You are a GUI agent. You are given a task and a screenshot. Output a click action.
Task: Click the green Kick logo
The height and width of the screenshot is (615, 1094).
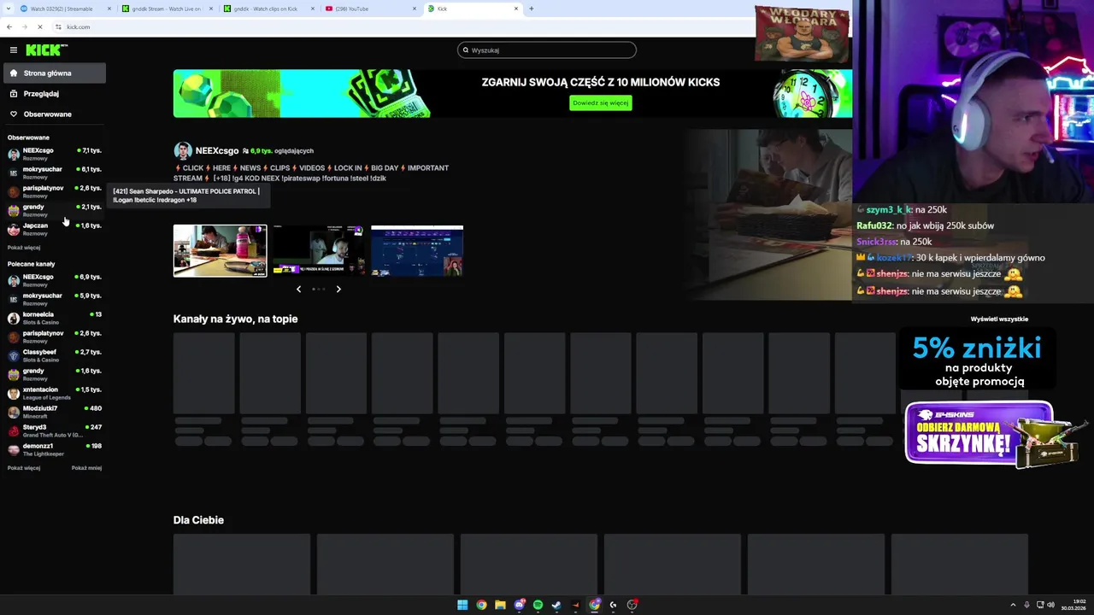coord(46,50)
